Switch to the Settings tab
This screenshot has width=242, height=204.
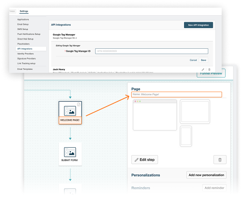(x=24, y=11)
